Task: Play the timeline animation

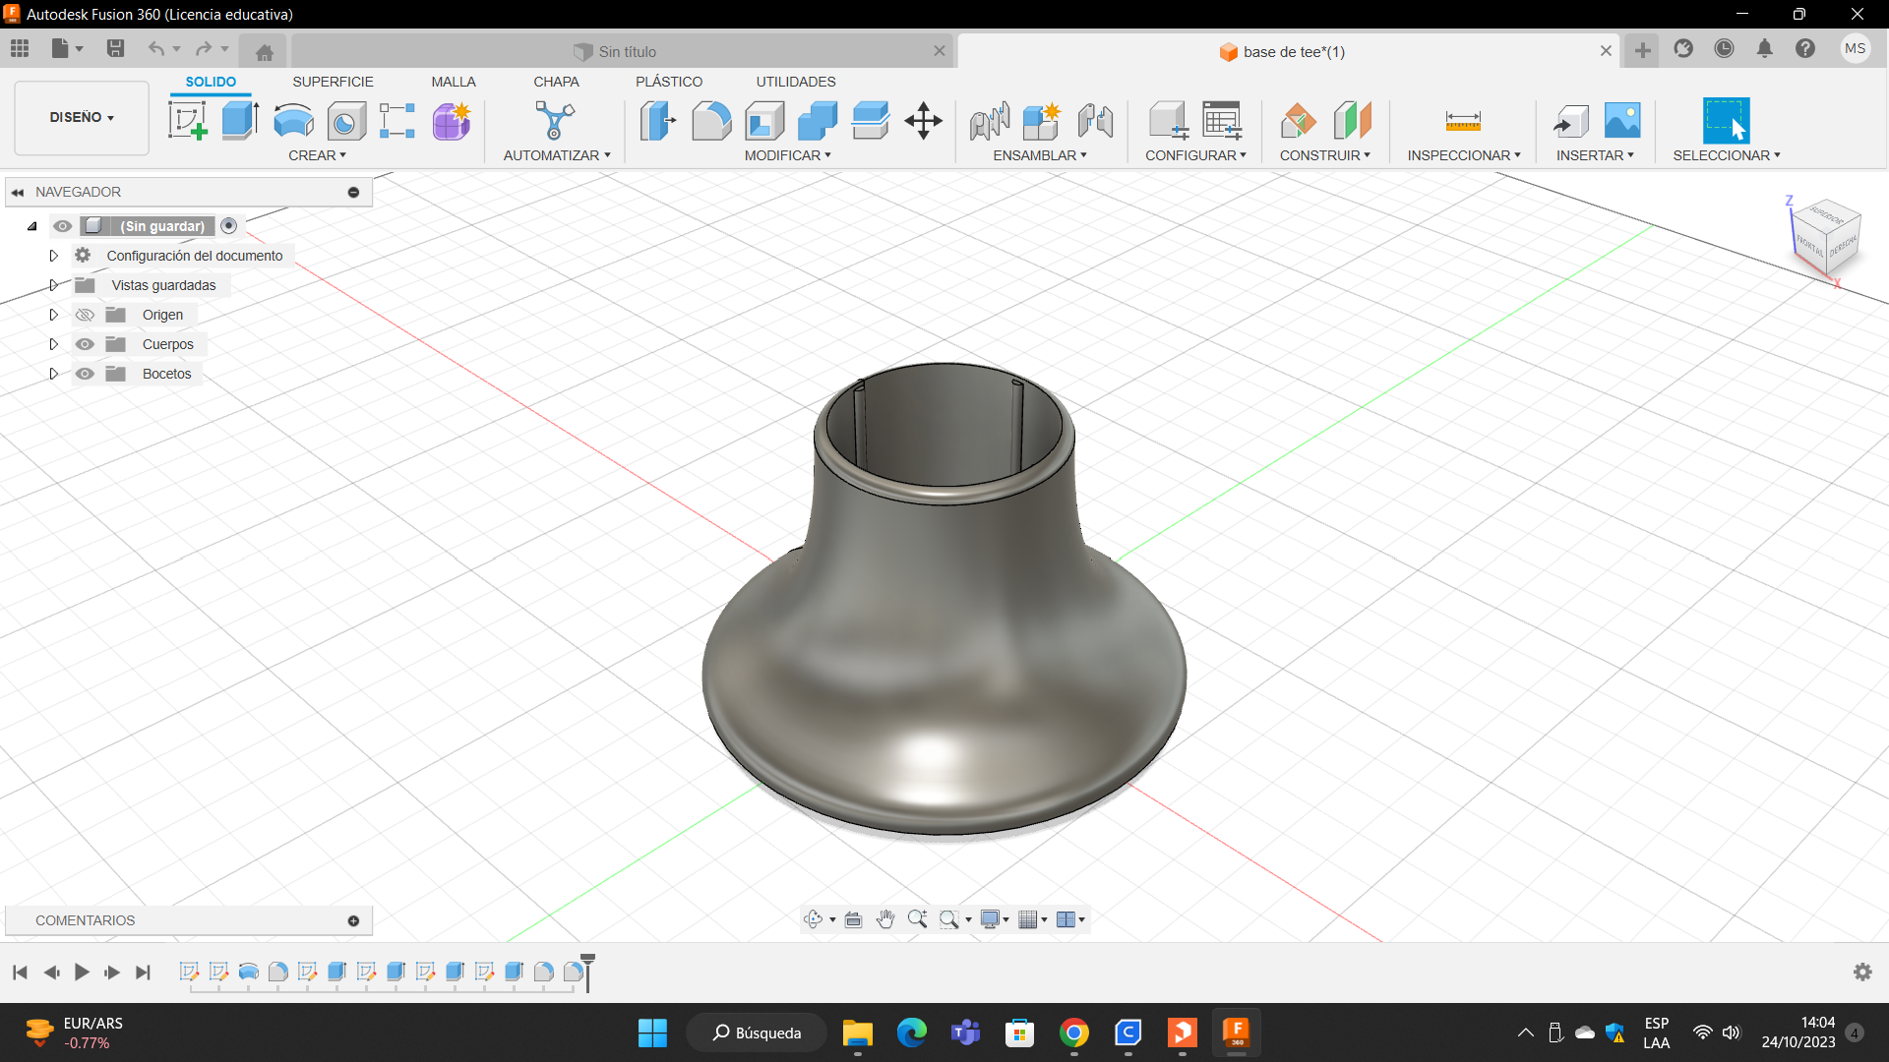Action: click(x=82, y=973)
